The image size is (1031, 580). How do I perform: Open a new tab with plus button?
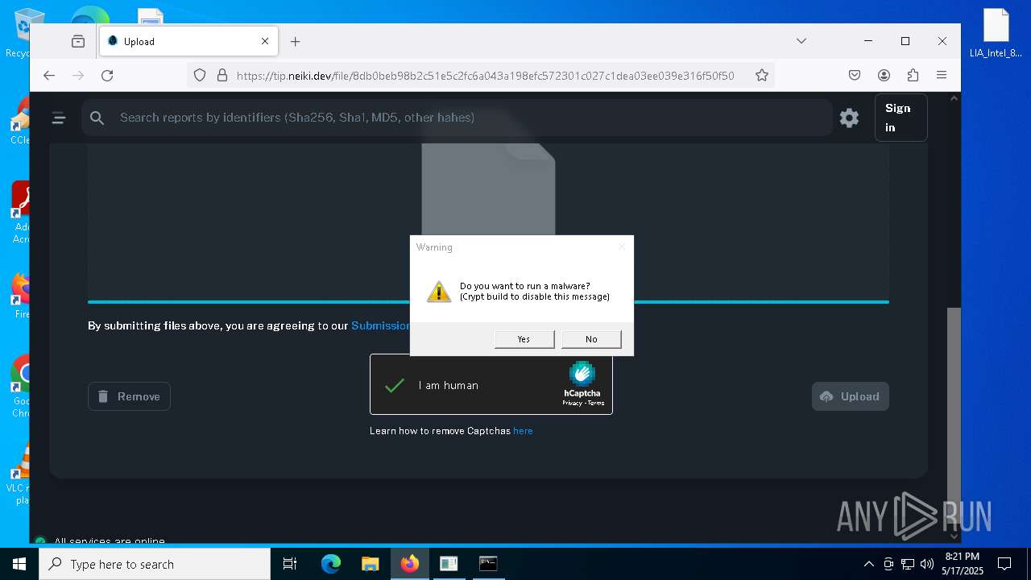(x=296, y=41)
